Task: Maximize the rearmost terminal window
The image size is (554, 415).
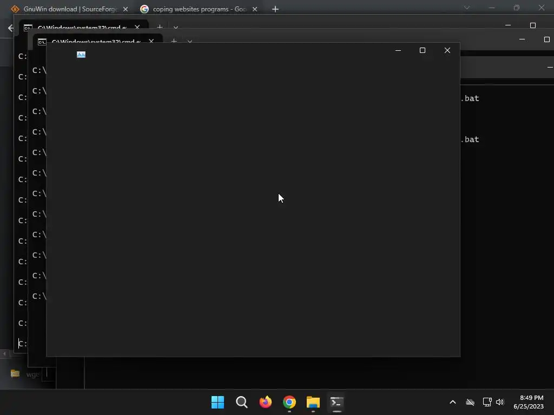Action: (533, 25)
